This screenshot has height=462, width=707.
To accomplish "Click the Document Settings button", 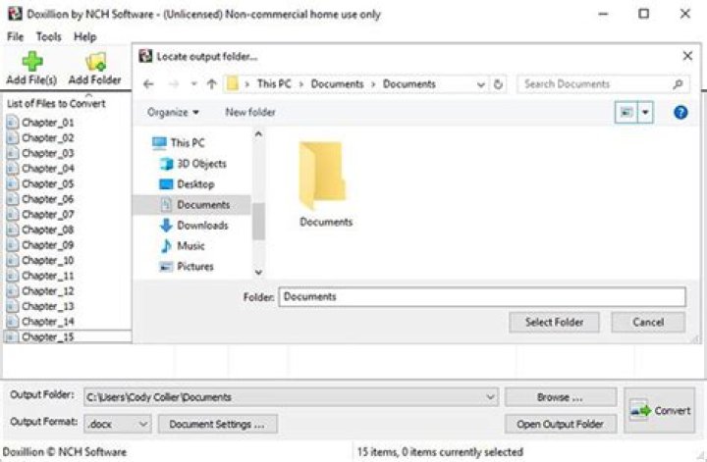I will 217,425.
